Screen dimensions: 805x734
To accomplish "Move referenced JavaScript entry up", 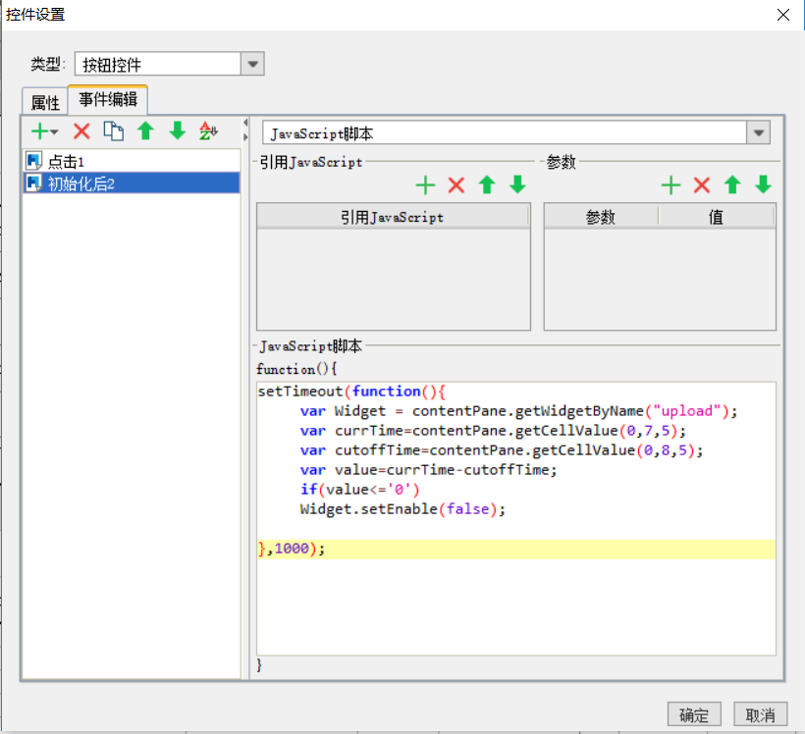I will point(487,184).
